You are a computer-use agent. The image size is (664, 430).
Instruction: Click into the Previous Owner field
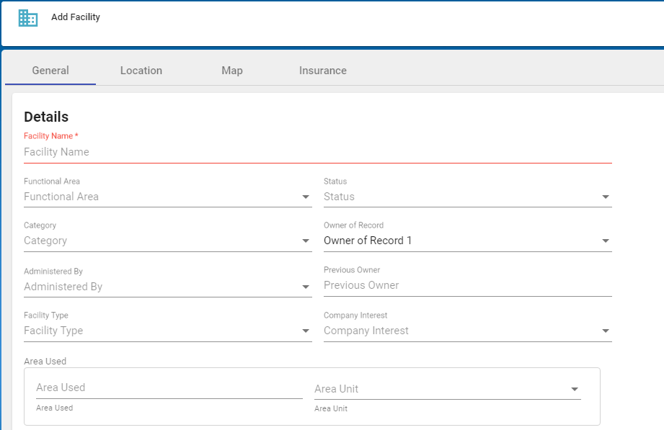[467, 285]
